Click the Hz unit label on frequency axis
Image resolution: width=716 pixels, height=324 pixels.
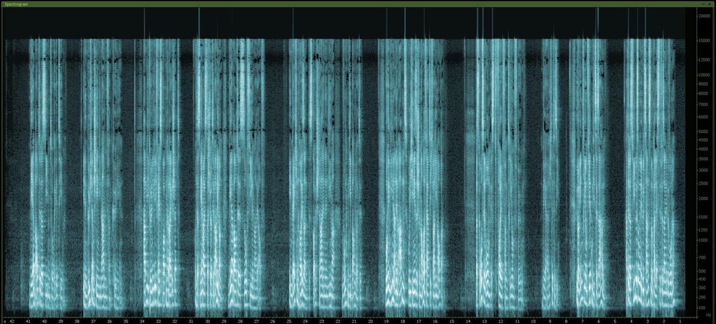708,314
